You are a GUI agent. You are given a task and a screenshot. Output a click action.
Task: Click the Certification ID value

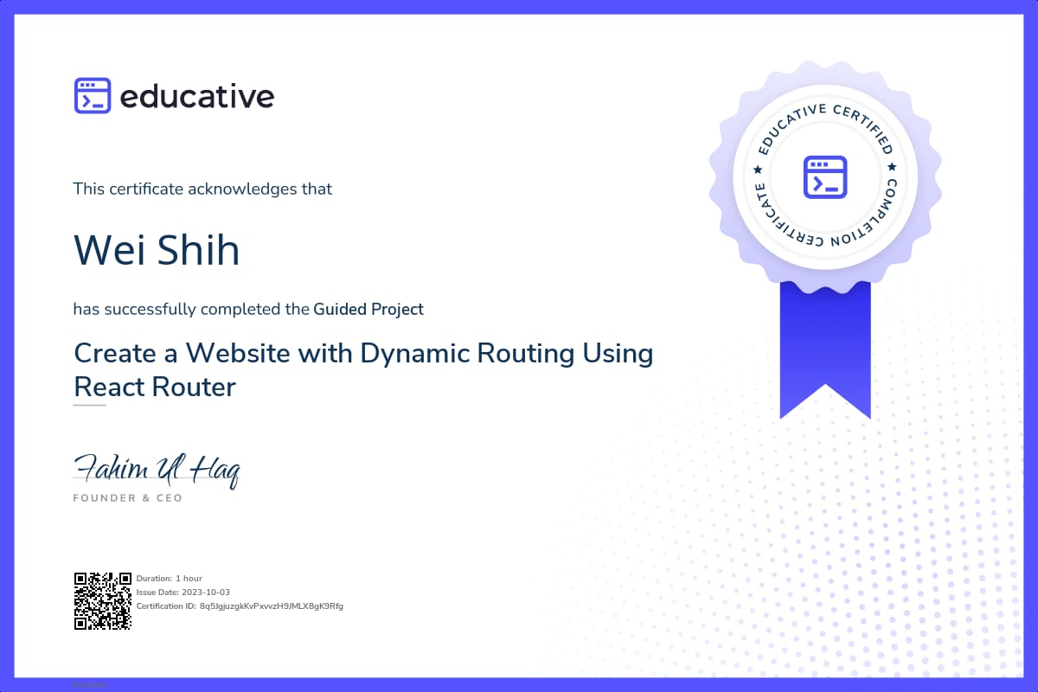[x=272, y=605]
